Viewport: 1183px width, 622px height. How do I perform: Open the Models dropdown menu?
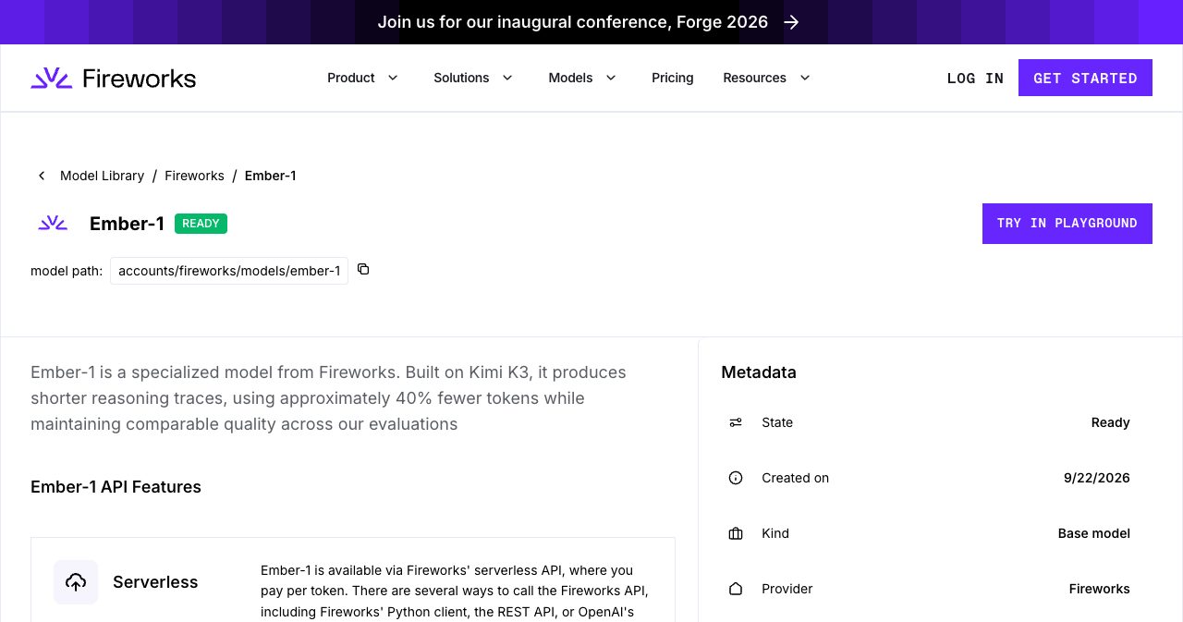[x=582, y=78]
